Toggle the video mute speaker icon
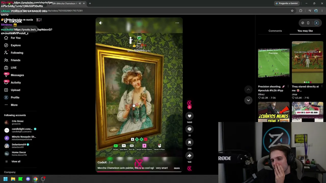 [101, 23]
